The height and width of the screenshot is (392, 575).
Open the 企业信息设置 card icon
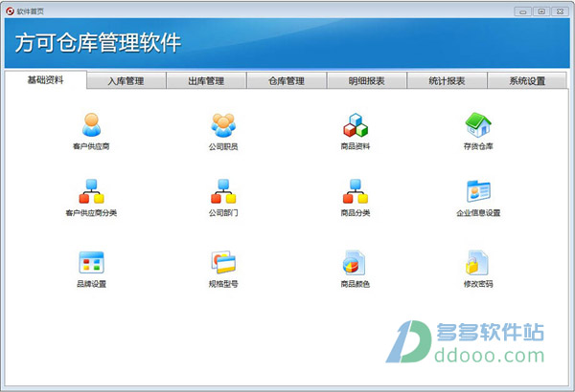(478, 191)
